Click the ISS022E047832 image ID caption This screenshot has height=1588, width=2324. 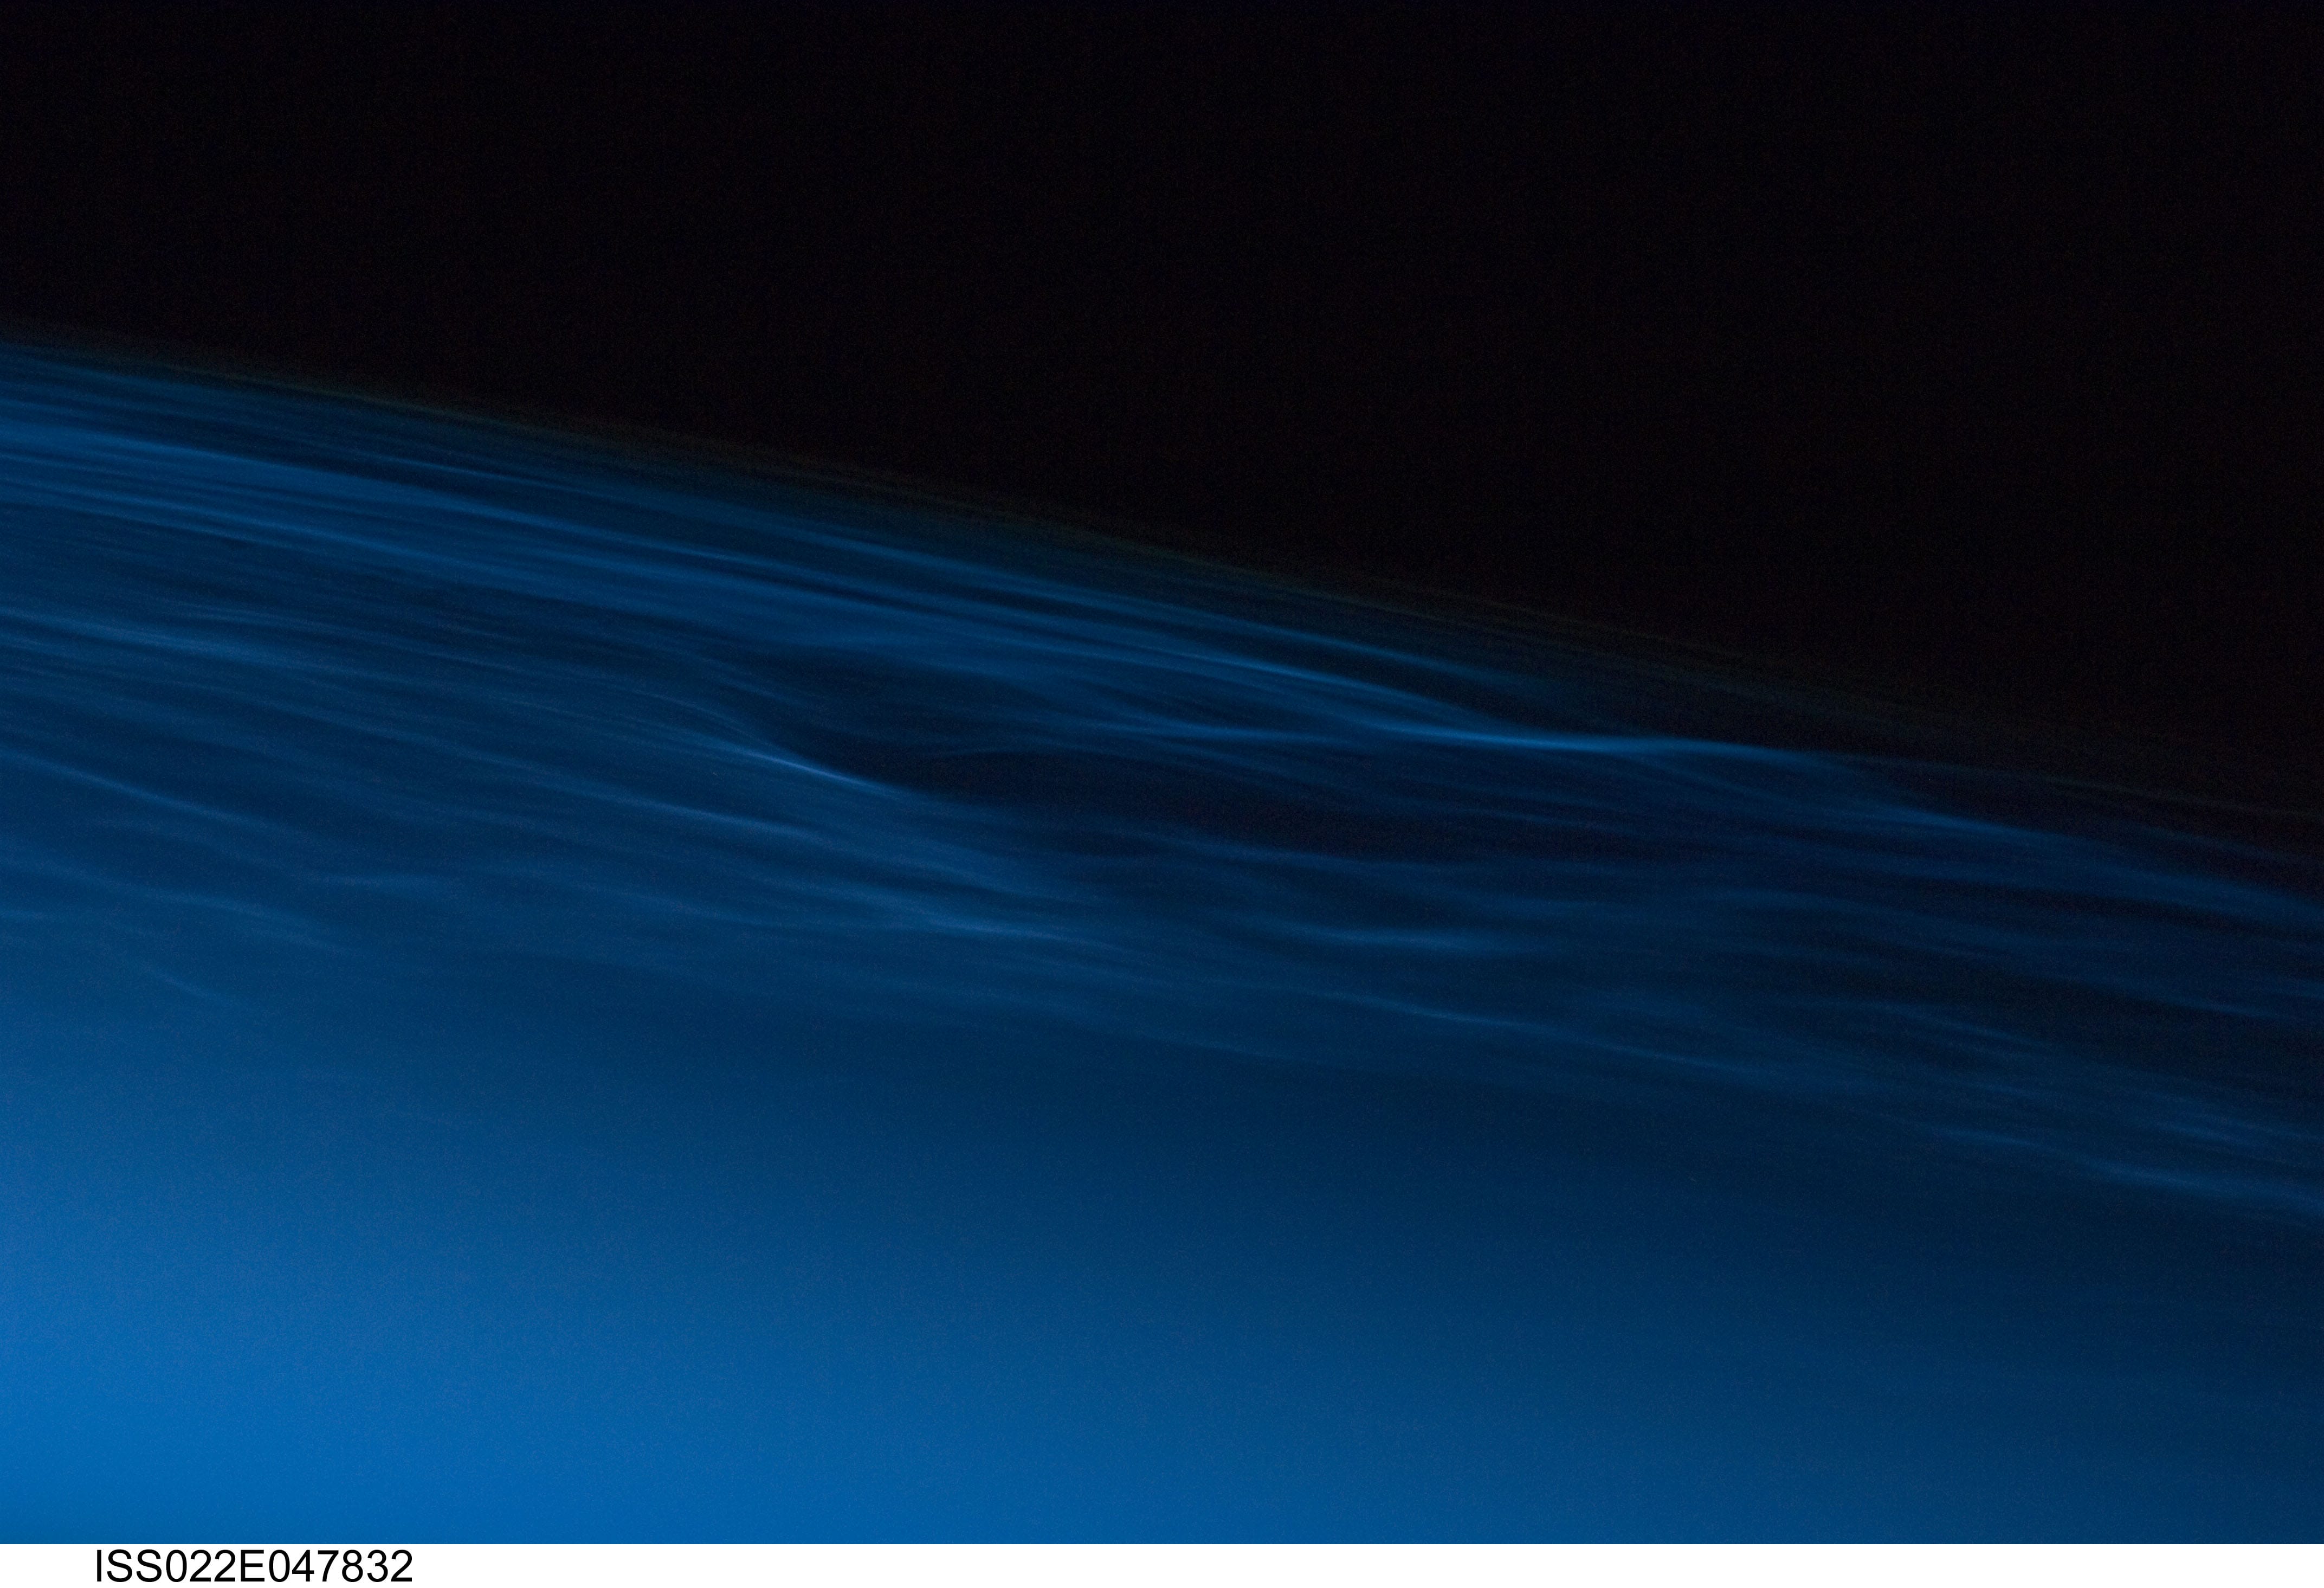(254, 1567)
